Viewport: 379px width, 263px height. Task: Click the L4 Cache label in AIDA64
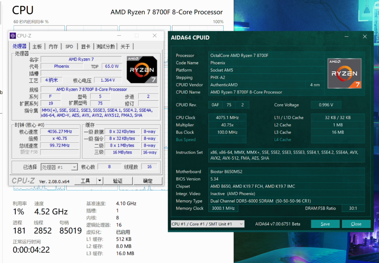282,140
